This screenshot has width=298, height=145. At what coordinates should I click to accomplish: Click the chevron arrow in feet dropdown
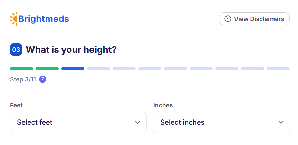(138, 122)
